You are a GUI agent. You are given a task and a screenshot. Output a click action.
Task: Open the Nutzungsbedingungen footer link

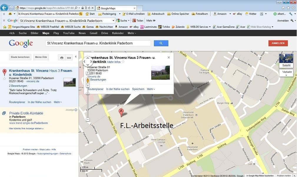[x=48, y=154]
